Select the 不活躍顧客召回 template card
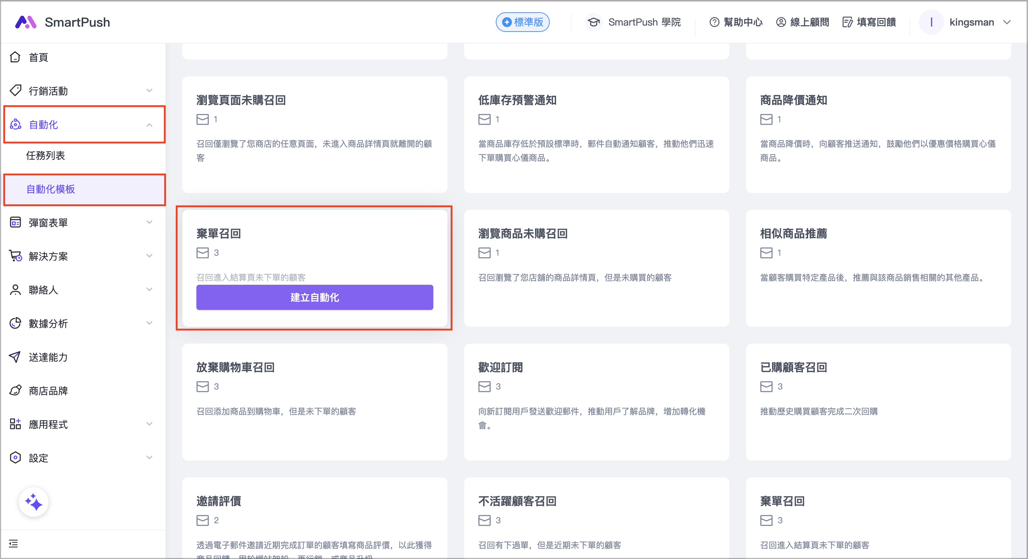This screenshot has width=1028, height=559. tap(596, 518)
